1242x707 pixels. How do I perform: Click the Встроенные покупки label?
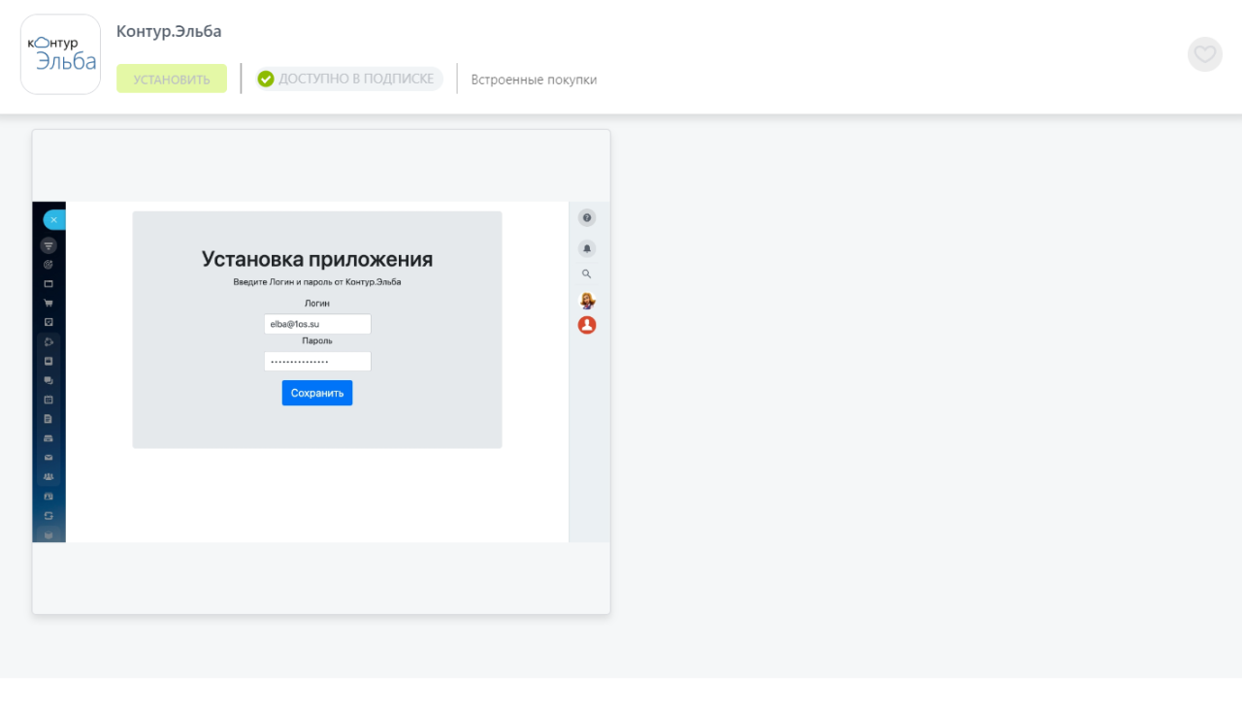click(534, 80)
